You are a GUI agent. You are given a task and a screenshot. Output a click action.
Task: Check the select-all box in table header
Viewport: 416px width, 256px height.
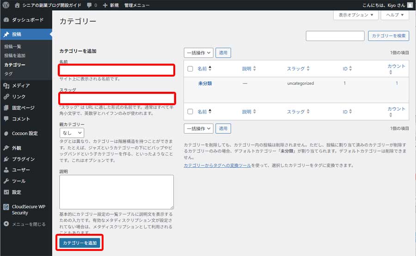click(x=190, y=69)
